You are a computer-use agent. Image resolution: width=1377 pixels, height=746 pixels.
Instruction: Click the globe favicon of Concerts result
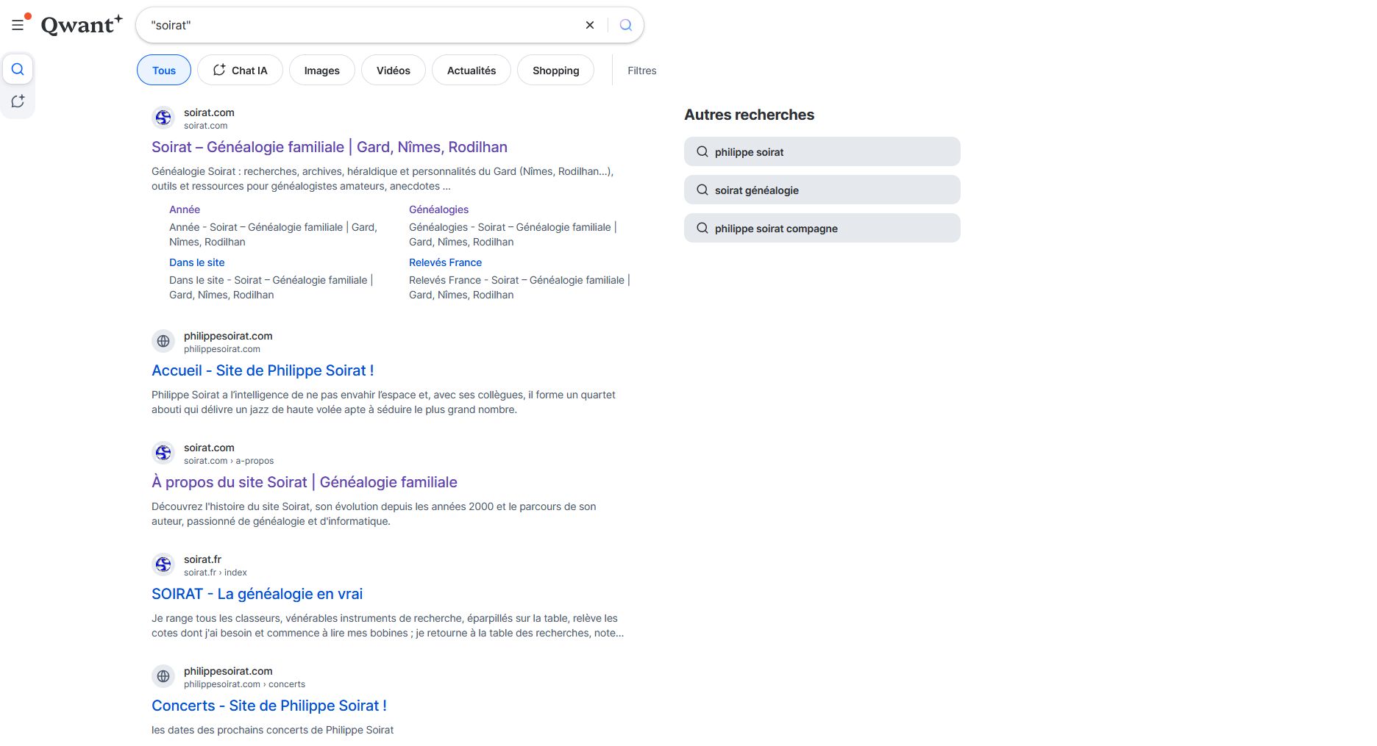(163, 676)
